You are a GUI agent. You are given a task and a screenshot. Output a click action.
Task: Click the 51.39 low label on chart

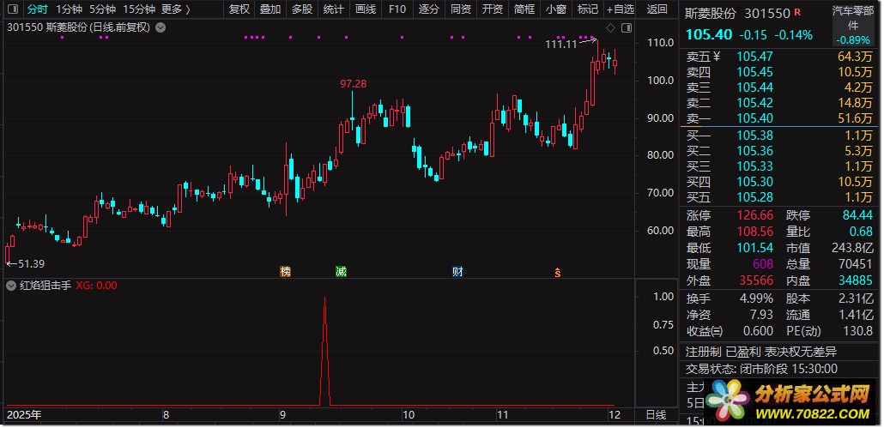(30, 263)
